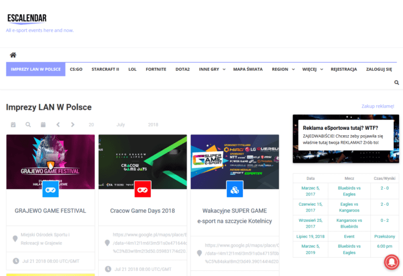Click clock icon on Grajewo card
The width and height of the screenshot is (403, 276).
[x=16, y=261]
